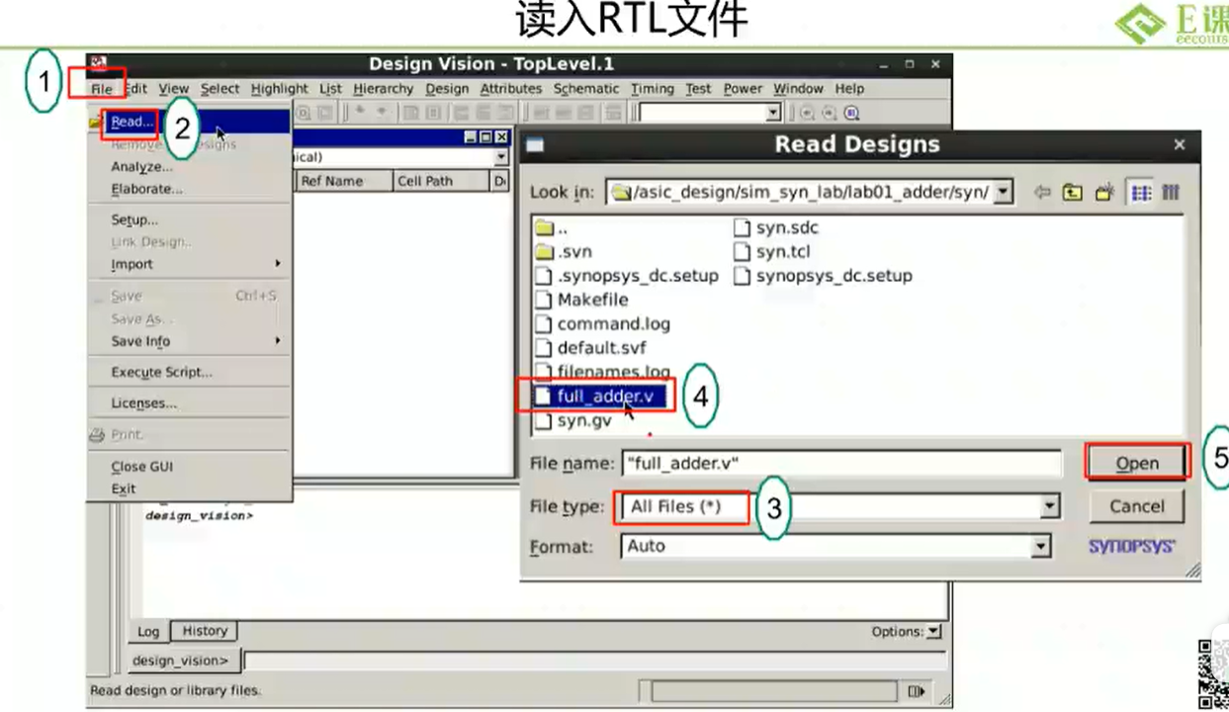Click the back arrow in Read Designs

click(1041, 193)
